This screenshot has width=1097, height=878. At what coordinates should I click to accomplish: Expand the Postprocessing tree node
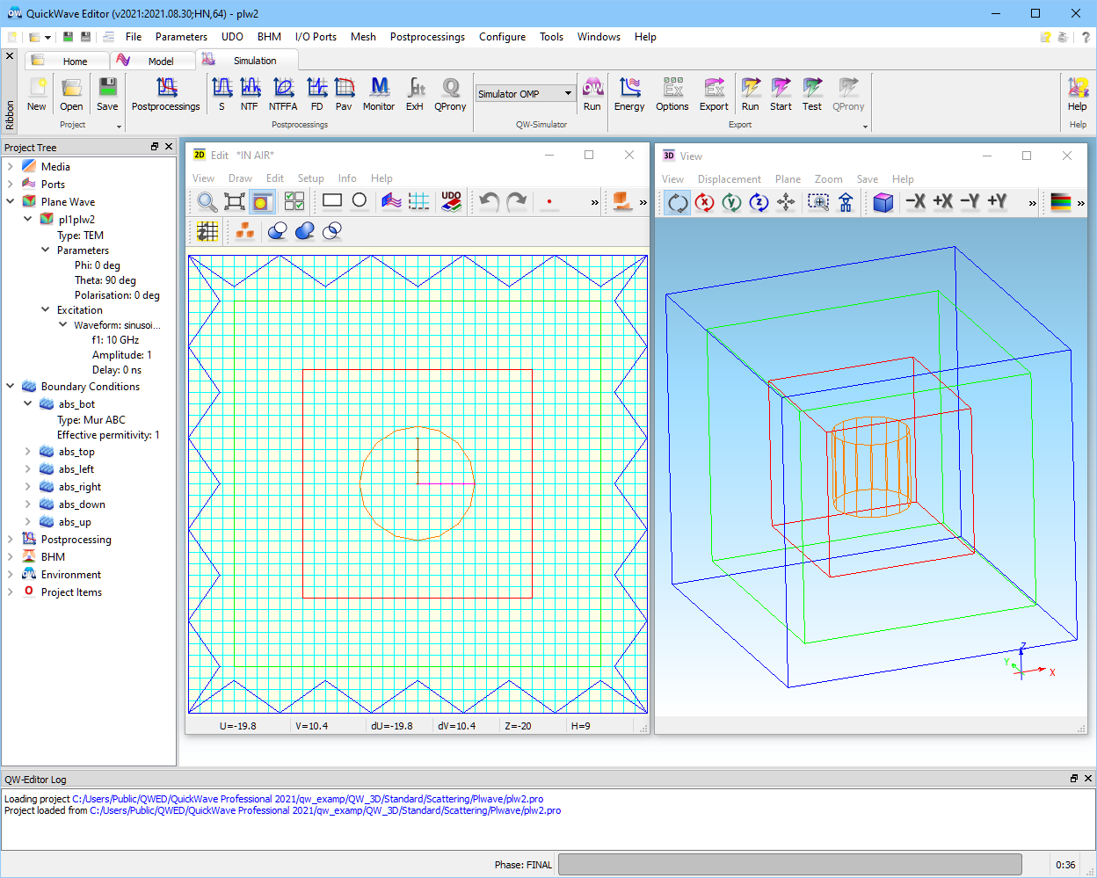(11, 539)
